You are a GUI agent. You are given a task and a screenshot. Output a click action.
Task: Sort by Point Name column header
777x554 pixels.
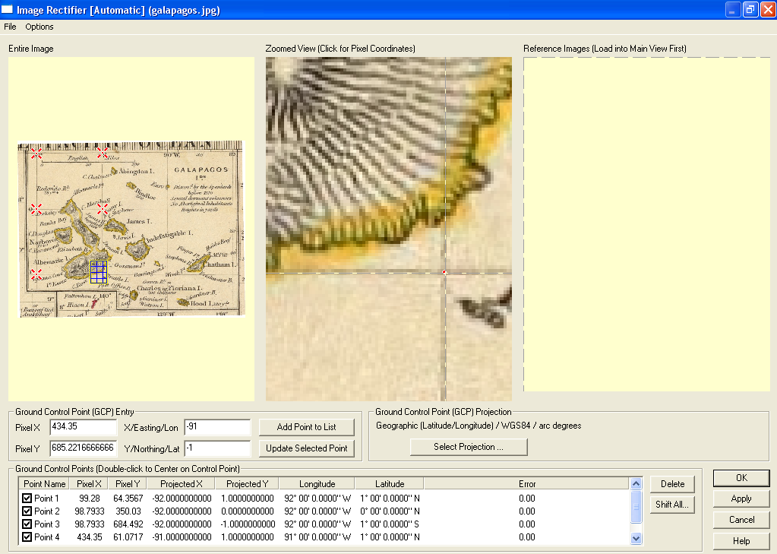pyautogui.click(x=44, y=484)
